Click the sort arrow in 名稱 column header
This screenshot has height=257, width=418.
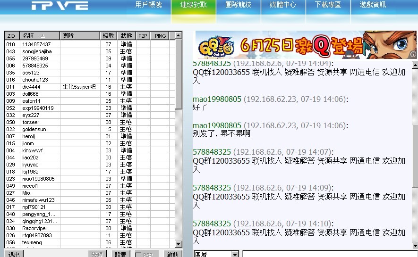click(x=43, y=36)
